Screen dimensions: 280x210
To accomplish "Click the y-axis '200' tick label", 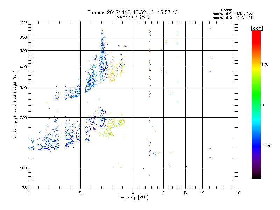I will (x=23, y=118).
